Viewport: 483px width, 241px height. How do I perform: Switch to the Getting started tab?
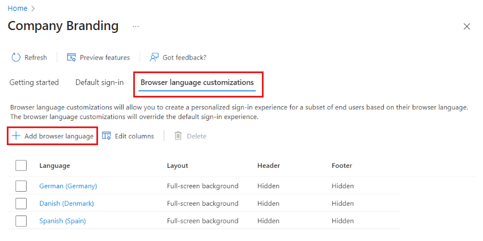34,83
